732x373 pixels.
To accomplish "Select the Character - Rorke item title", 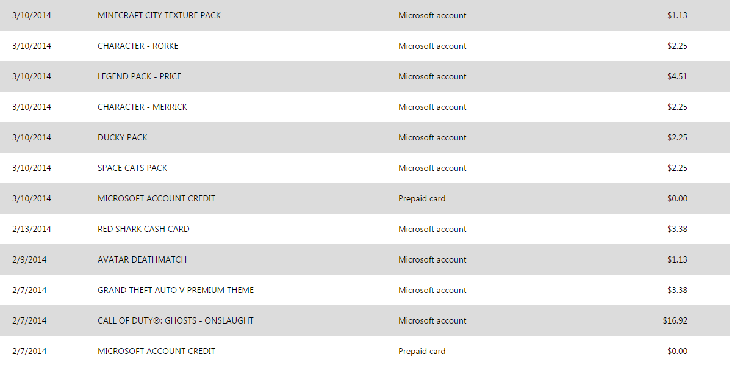I will pos(138,46).
